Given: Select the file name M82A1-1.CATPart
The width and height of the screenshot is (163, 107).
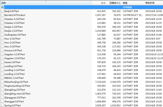Looking at the screenshot, I should click(x=14, y=78).
